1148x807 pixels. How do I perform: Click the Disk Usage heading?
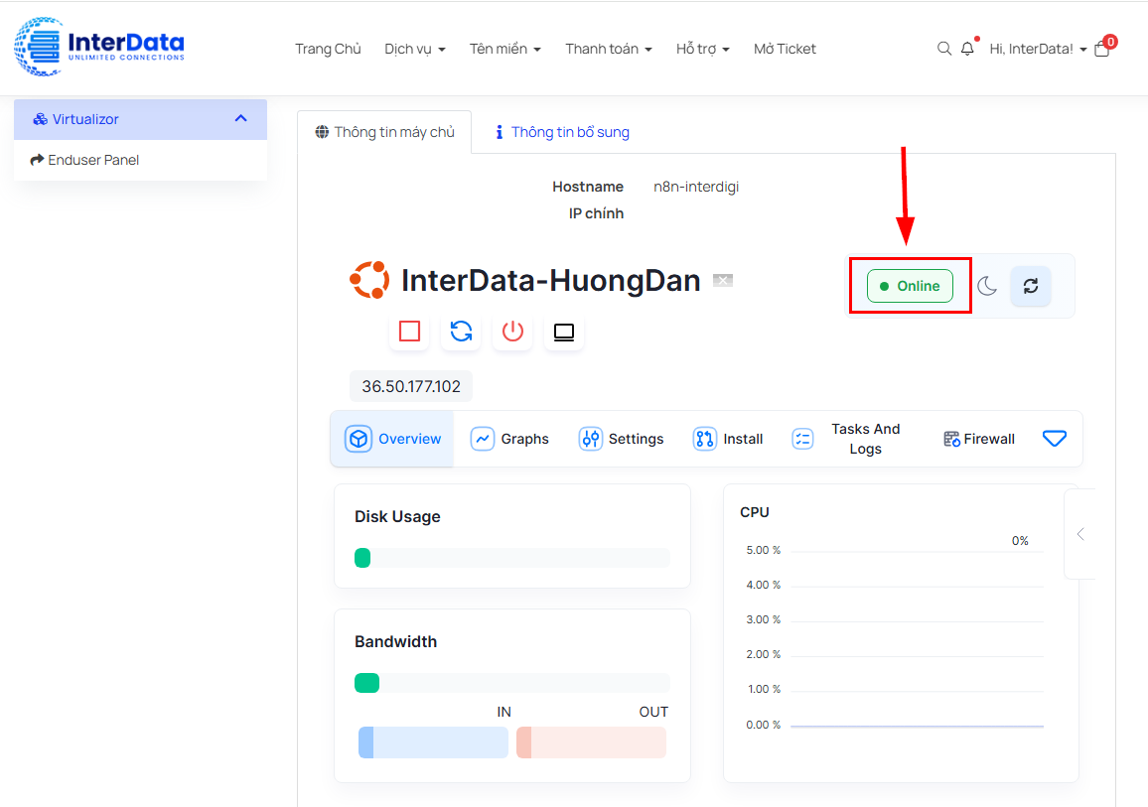[397, 516]
